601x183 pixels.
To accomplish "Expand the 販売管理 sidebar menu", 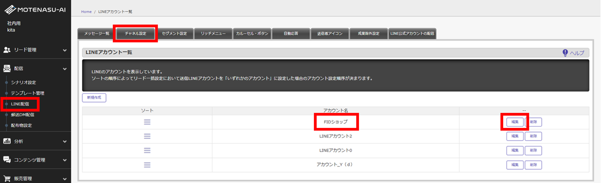I will 65,179.
